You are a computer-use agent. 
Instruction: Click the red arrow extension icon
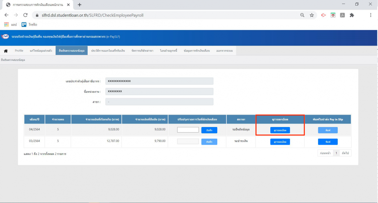[323, 15]
